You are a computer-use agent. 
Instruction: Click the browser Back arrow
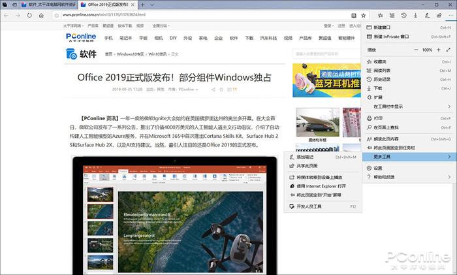7,16
